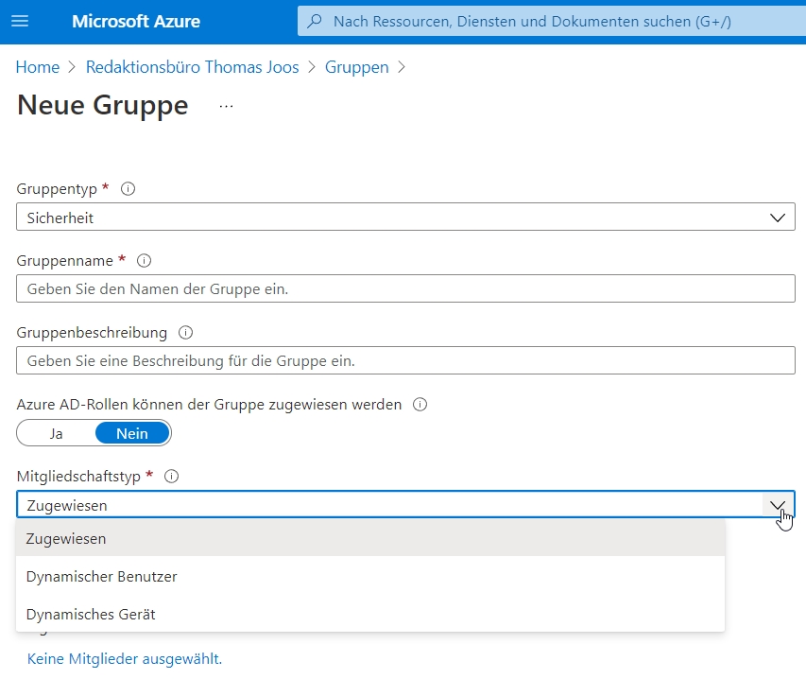This screenshot has width=806, height=679.
Task: Click the Mitgliedschaftstyp info icon
Action: 171,476
